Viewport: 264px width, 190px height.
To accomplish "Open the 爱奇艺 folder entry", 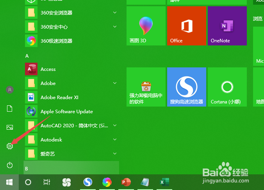I will point(72,154).
